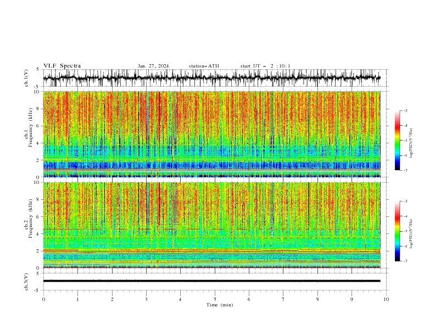The width and height of the screenshot is (435, 336).
Task: Click the 'VLF Spectra' title text
Action: click(x=62, y=66)
